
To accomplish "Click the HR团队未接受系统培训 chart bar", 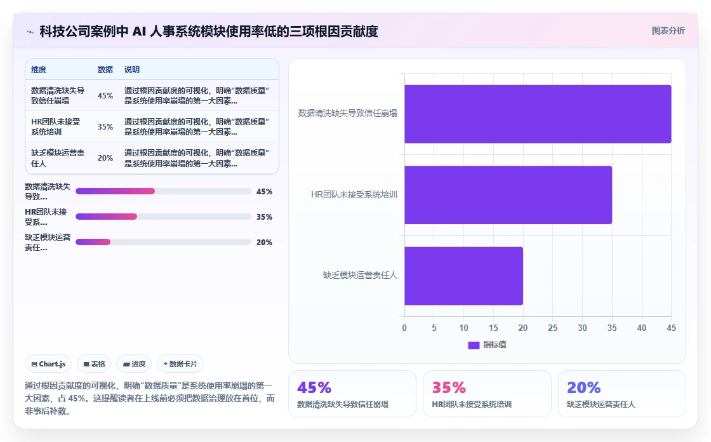I will tap(508, 195).
